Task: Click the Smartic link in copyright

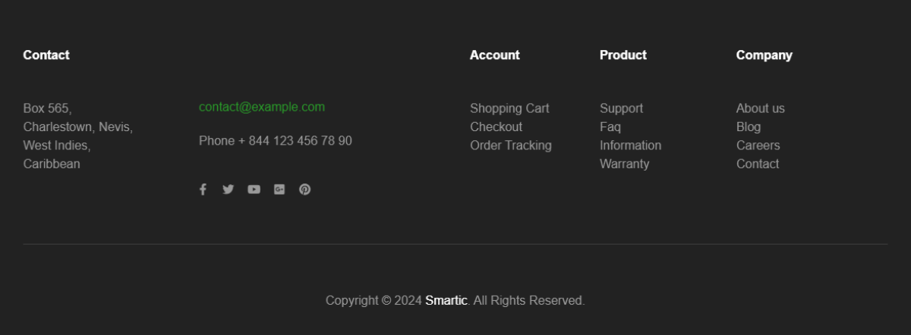Action: point(446,301)
